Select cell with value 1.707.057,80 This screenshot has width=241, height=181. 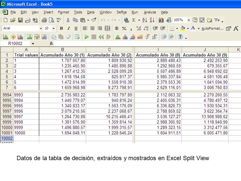tap(63, 61)
